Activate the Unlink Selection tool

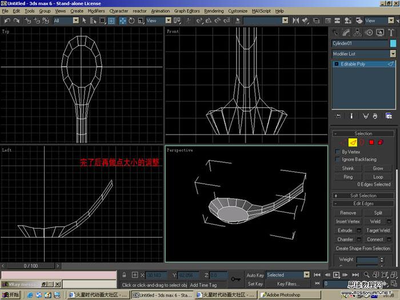point(37,21)
